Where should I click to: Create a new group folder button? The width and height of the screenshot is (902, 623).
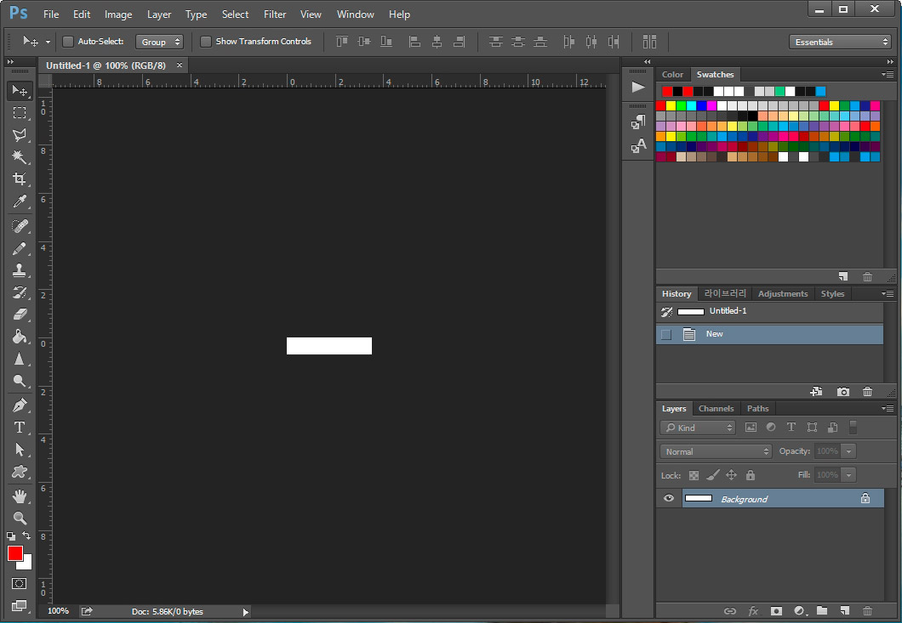(x=822, y=611)
